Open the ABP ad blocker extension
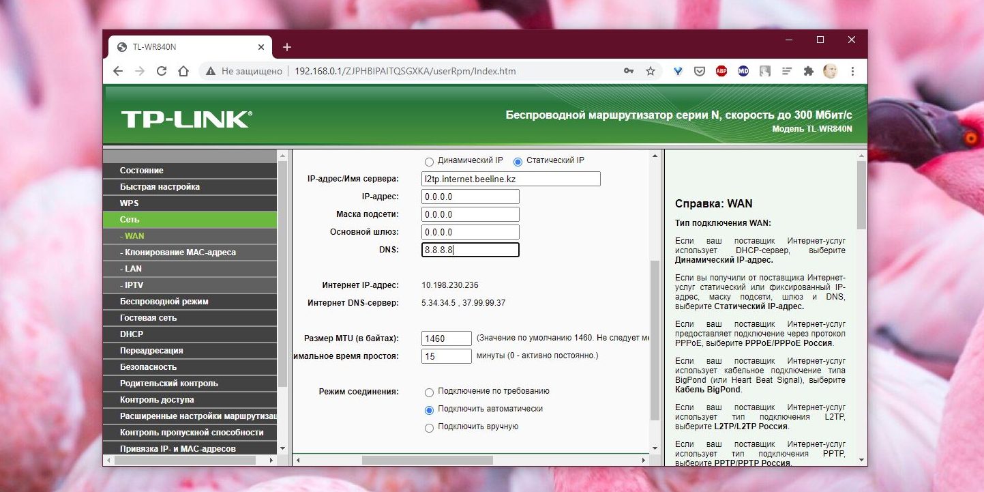984x492 pixels. tap(721, 71)
